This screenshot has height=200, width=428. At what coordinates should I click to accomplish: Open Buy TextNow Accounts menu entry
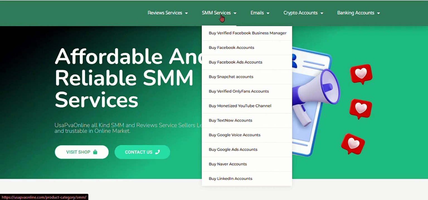point(247,120)
